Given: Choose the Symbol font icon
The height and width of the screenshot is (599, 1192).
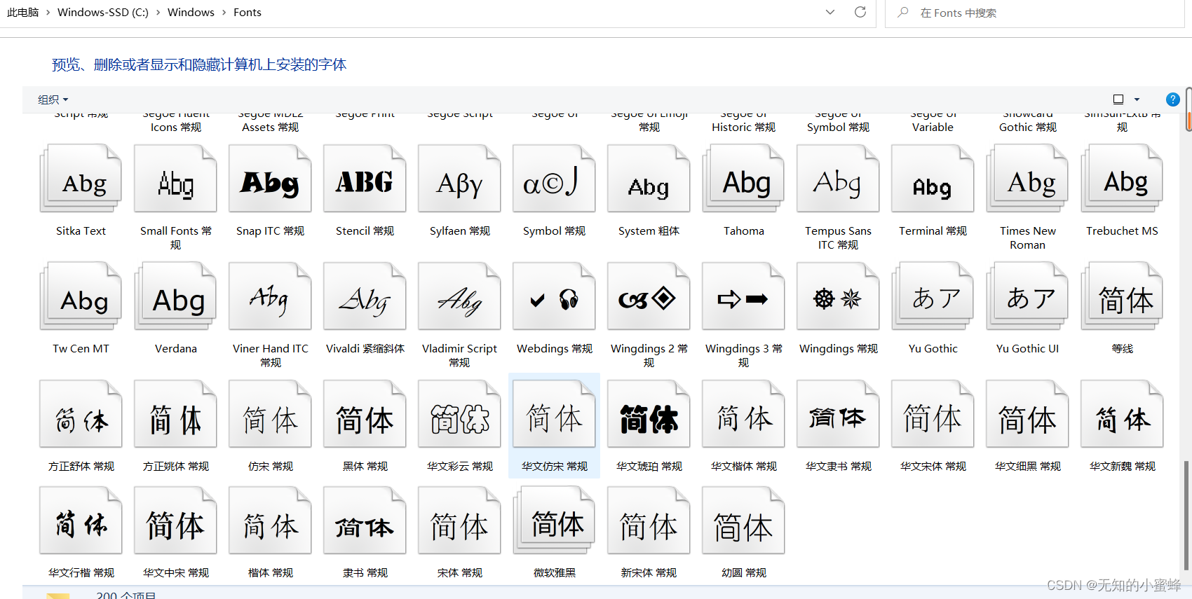Looking at the screenshot, I should coord(554,179).
